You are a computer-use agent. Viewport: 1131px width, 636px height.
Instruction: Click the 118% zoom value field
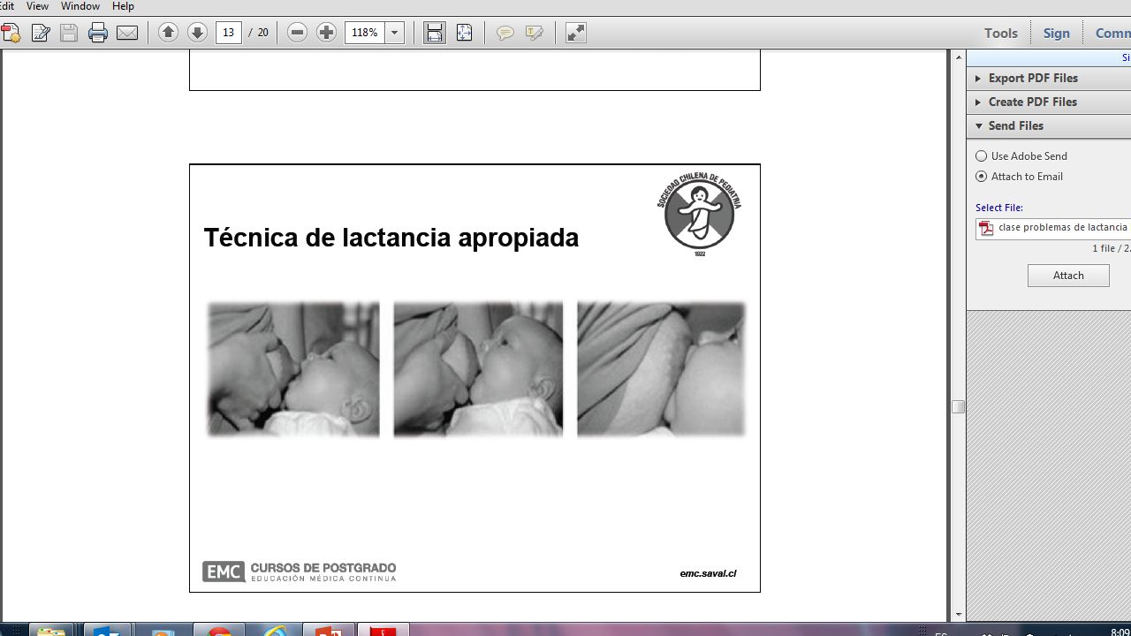tap(365, 33)
